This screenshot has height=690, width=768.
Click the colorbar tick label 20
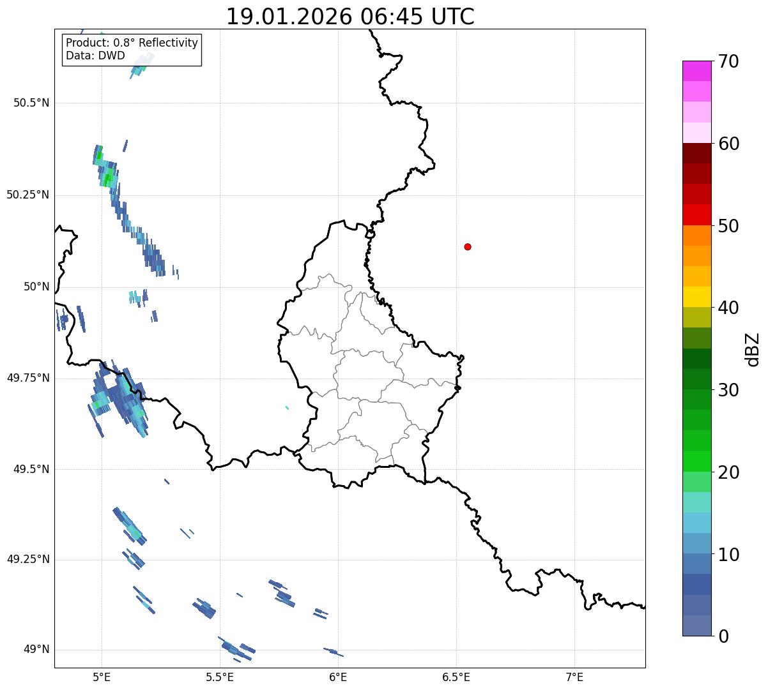728,472
